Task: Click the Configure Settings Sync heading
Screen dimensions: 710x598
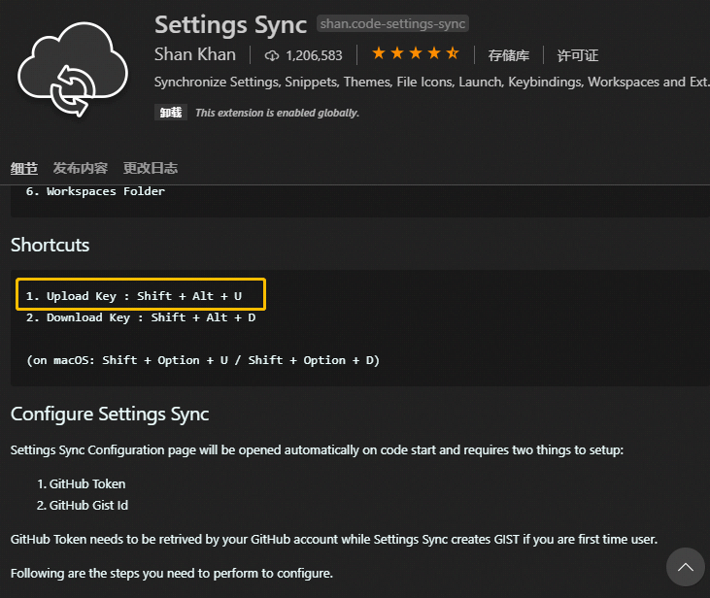Action: click(110, 415)
